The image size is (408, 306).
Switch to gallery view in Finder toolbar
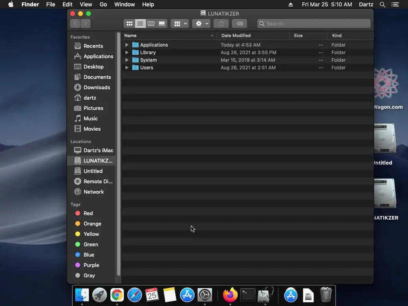click(x=162, y=24)
